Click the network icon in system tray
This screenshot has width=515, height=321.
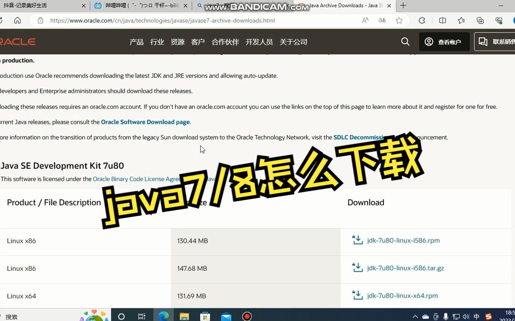coord(456,317)
